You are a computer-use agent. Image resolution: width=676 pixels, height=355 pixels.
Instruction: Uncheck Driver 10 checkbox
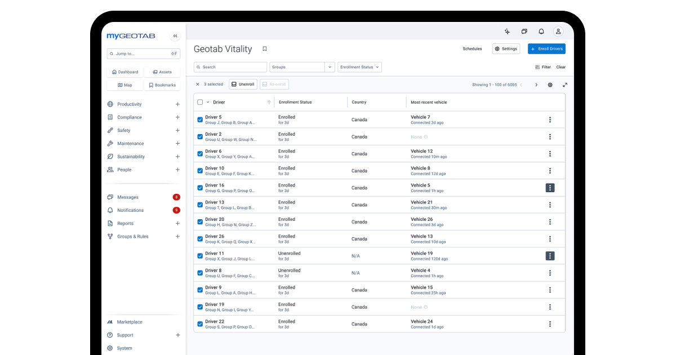[x=200, y=171]
